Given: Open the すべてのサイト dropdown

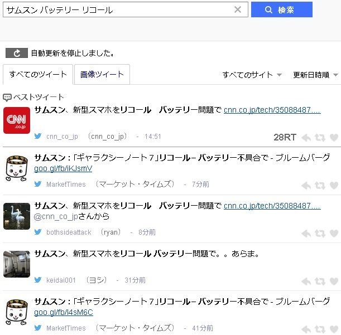Looking at the screenshot, I should pyautogui.click(x=252, y=75).
